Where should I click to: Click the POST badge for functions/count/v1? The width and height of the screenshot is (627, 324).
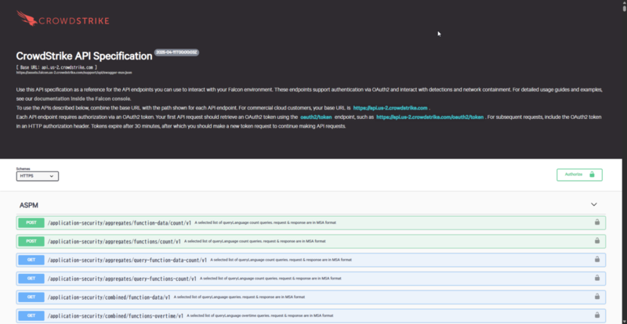tap(31, 241)
